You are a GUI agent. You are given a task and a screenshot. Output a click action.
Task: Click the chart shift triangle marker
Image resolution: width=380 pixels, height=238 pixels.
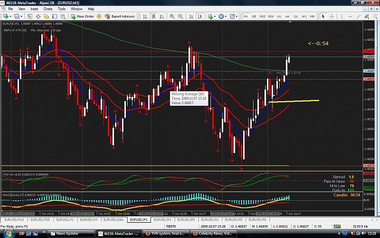pos(290,23)
